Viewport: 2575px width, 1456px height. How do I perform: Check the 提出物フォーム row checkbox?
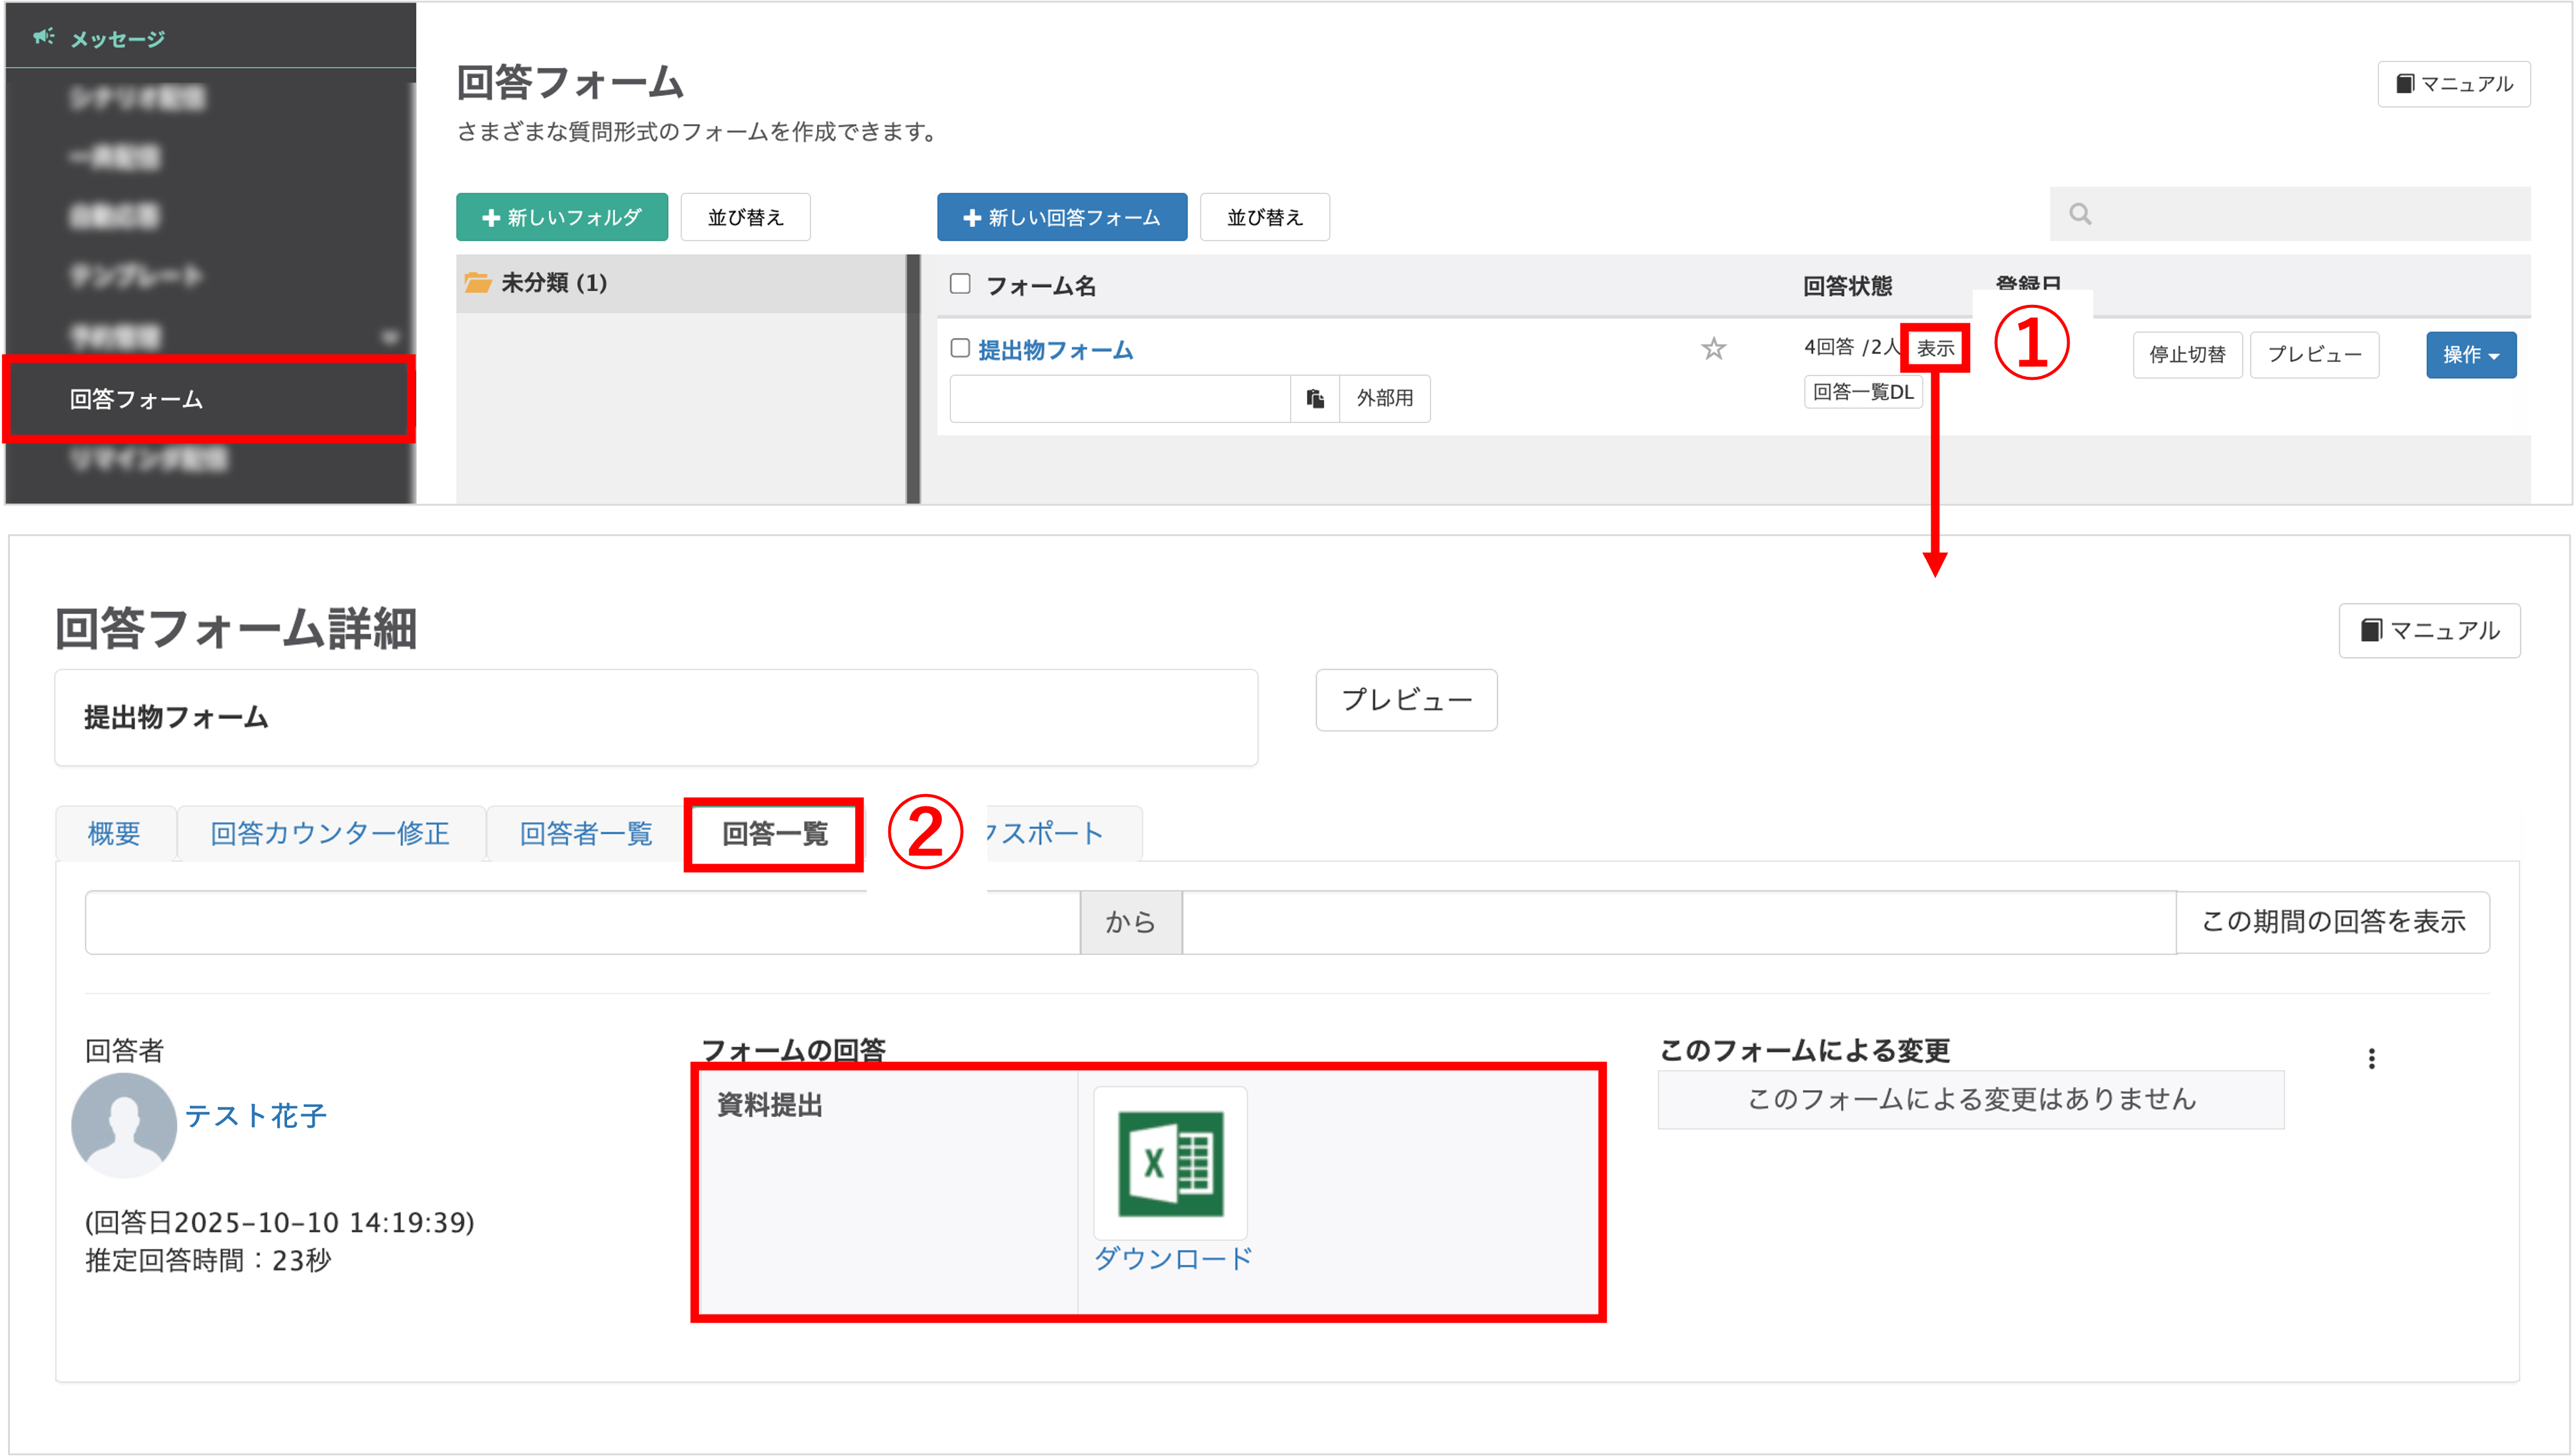pyautogui.click(x=960, y=348)
